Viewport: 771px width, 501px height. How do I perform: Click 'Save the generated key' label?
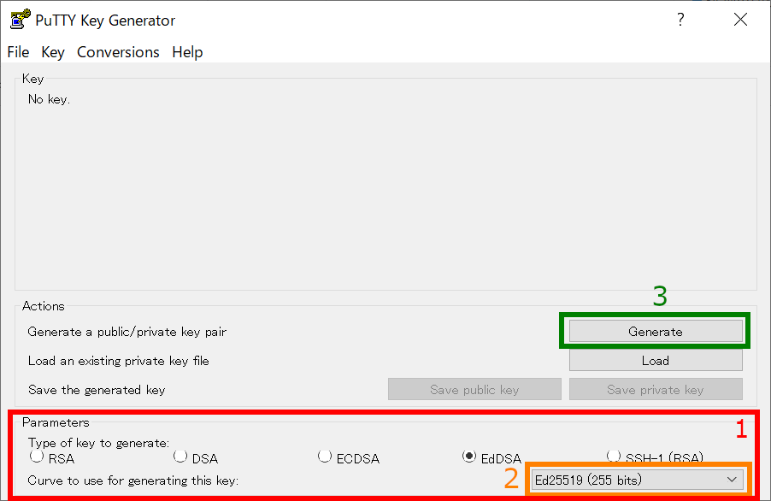97,390
